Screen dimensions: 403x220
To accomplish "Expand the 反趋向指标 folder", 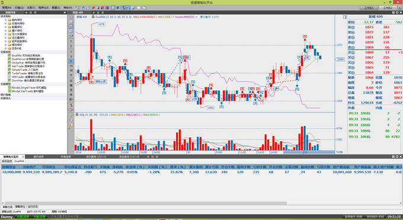I will click(x=5, y=23).
